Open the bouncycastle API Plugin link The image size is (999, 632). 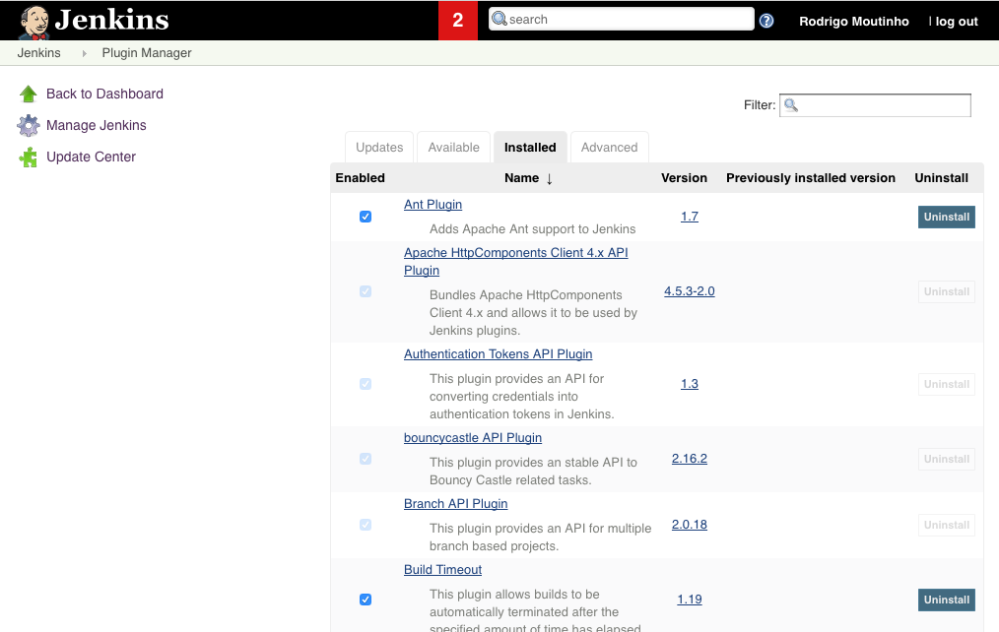pyautogui.click(x=472, y=437)
